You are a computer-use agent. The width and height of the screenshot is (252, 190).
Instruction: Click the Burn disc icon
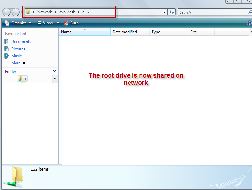(66, 23)
